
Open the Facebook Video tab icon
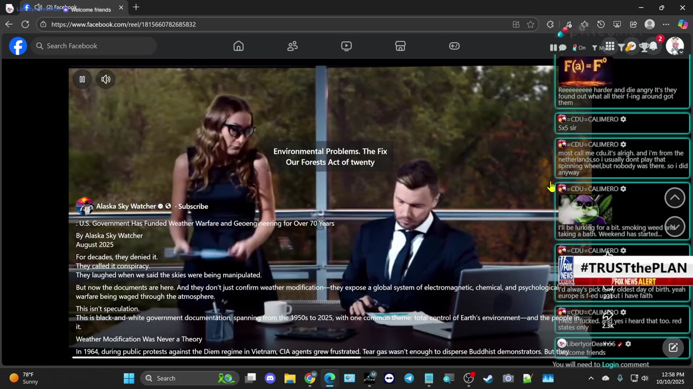pos(346,46)
